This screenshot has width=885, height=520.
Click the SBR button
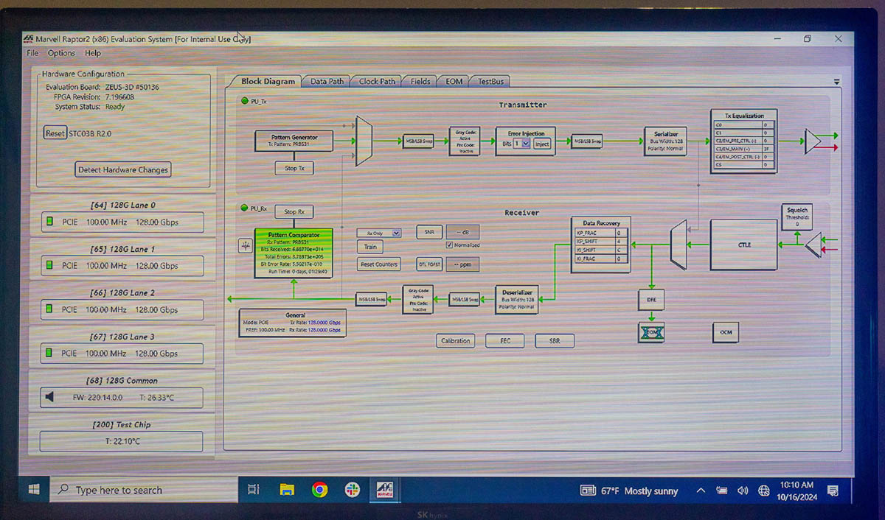pyautogui.click(x=555, y=340)
